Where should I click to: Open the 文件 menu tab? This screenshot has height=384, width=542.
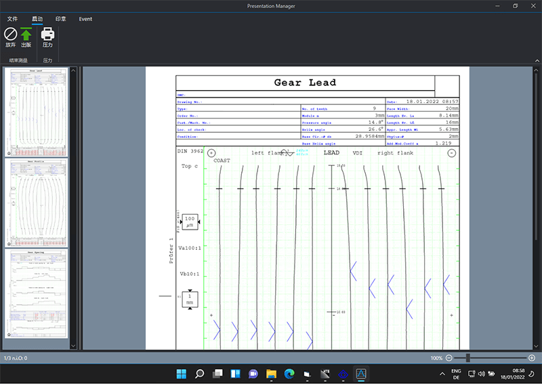(x=12, y=19)
